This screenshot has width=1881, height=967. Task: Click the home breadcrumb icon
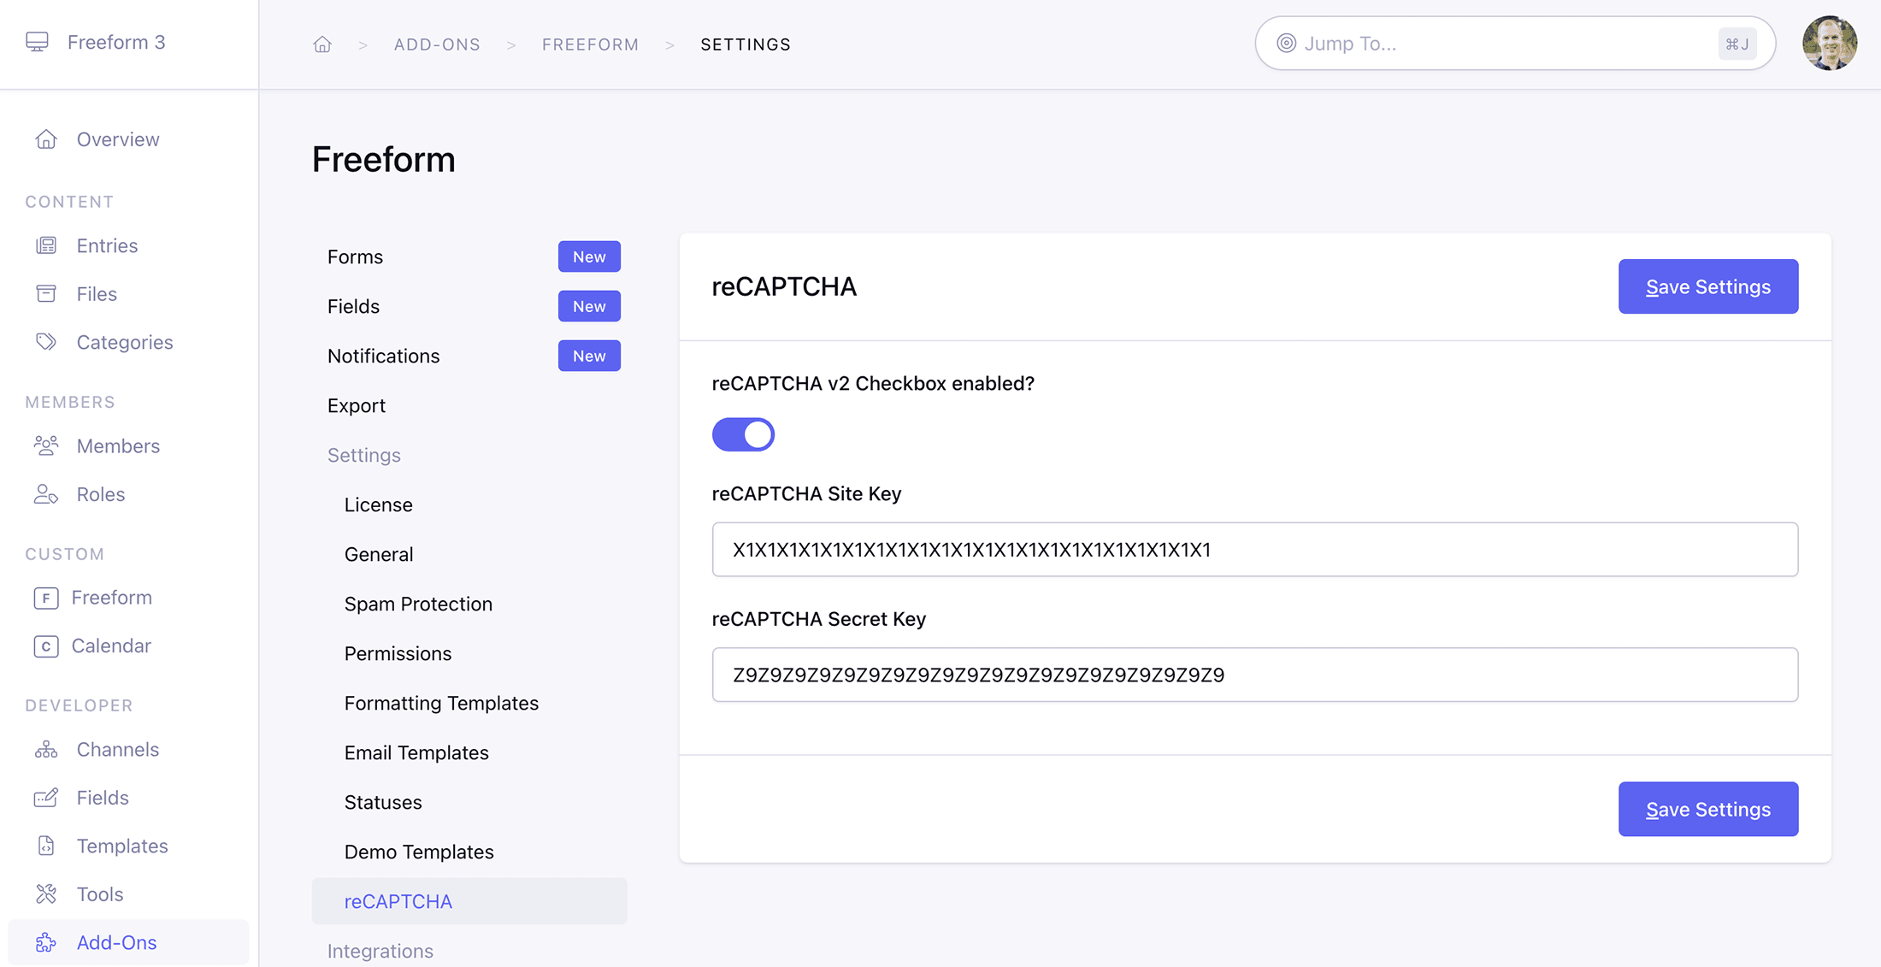click(x=322, y=44)
